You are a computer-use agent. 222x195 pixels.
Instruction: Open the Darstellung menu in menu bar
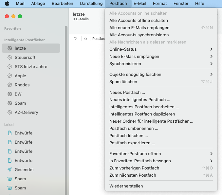tap(91, 4)
